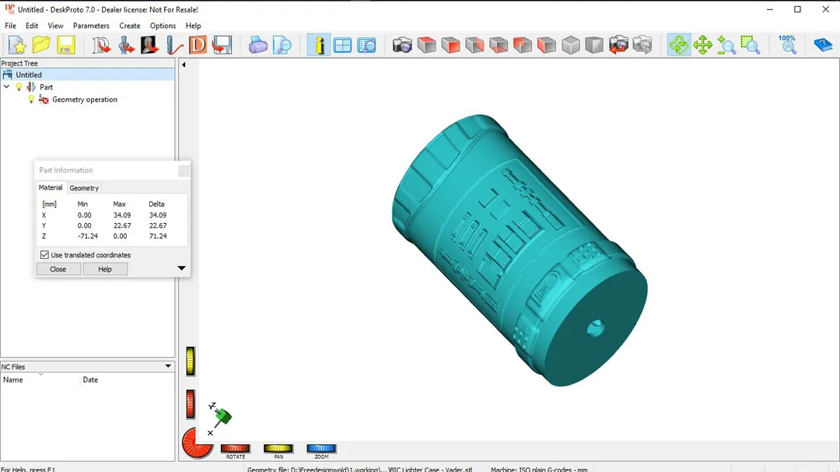Viewport: 840px width, 472px height.
Task: Open a project with the yellow folder icon
Action: point(41,45)
